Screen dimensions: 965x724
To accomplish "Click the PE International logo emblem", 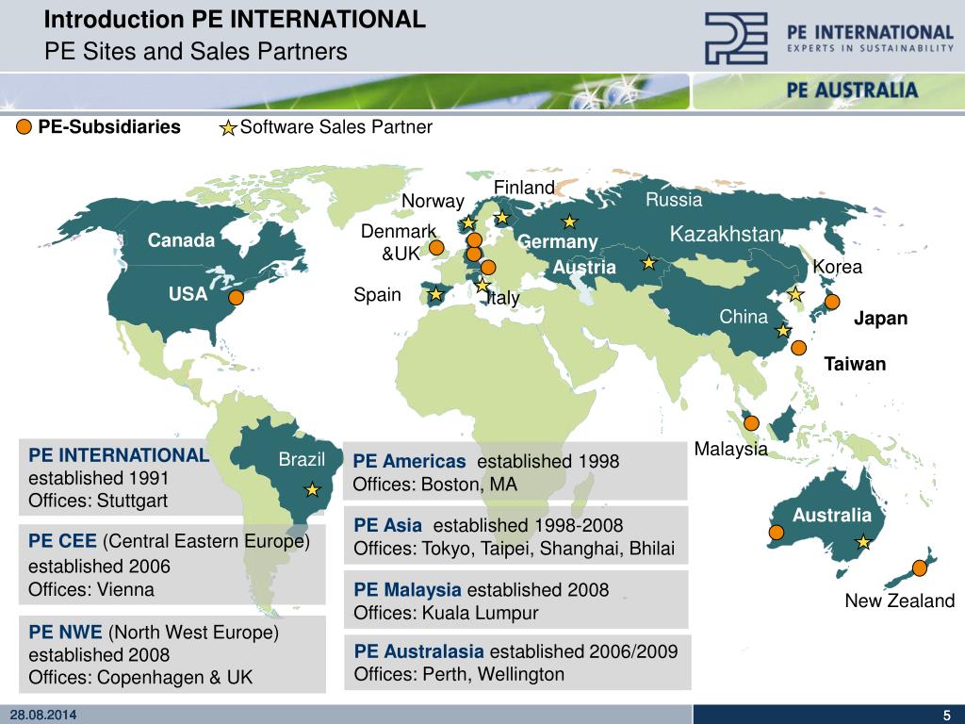I will [736, 38].
